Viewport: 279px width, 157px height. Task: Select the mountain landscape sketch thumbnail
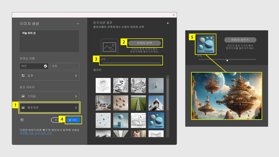(x=138, y=85)
